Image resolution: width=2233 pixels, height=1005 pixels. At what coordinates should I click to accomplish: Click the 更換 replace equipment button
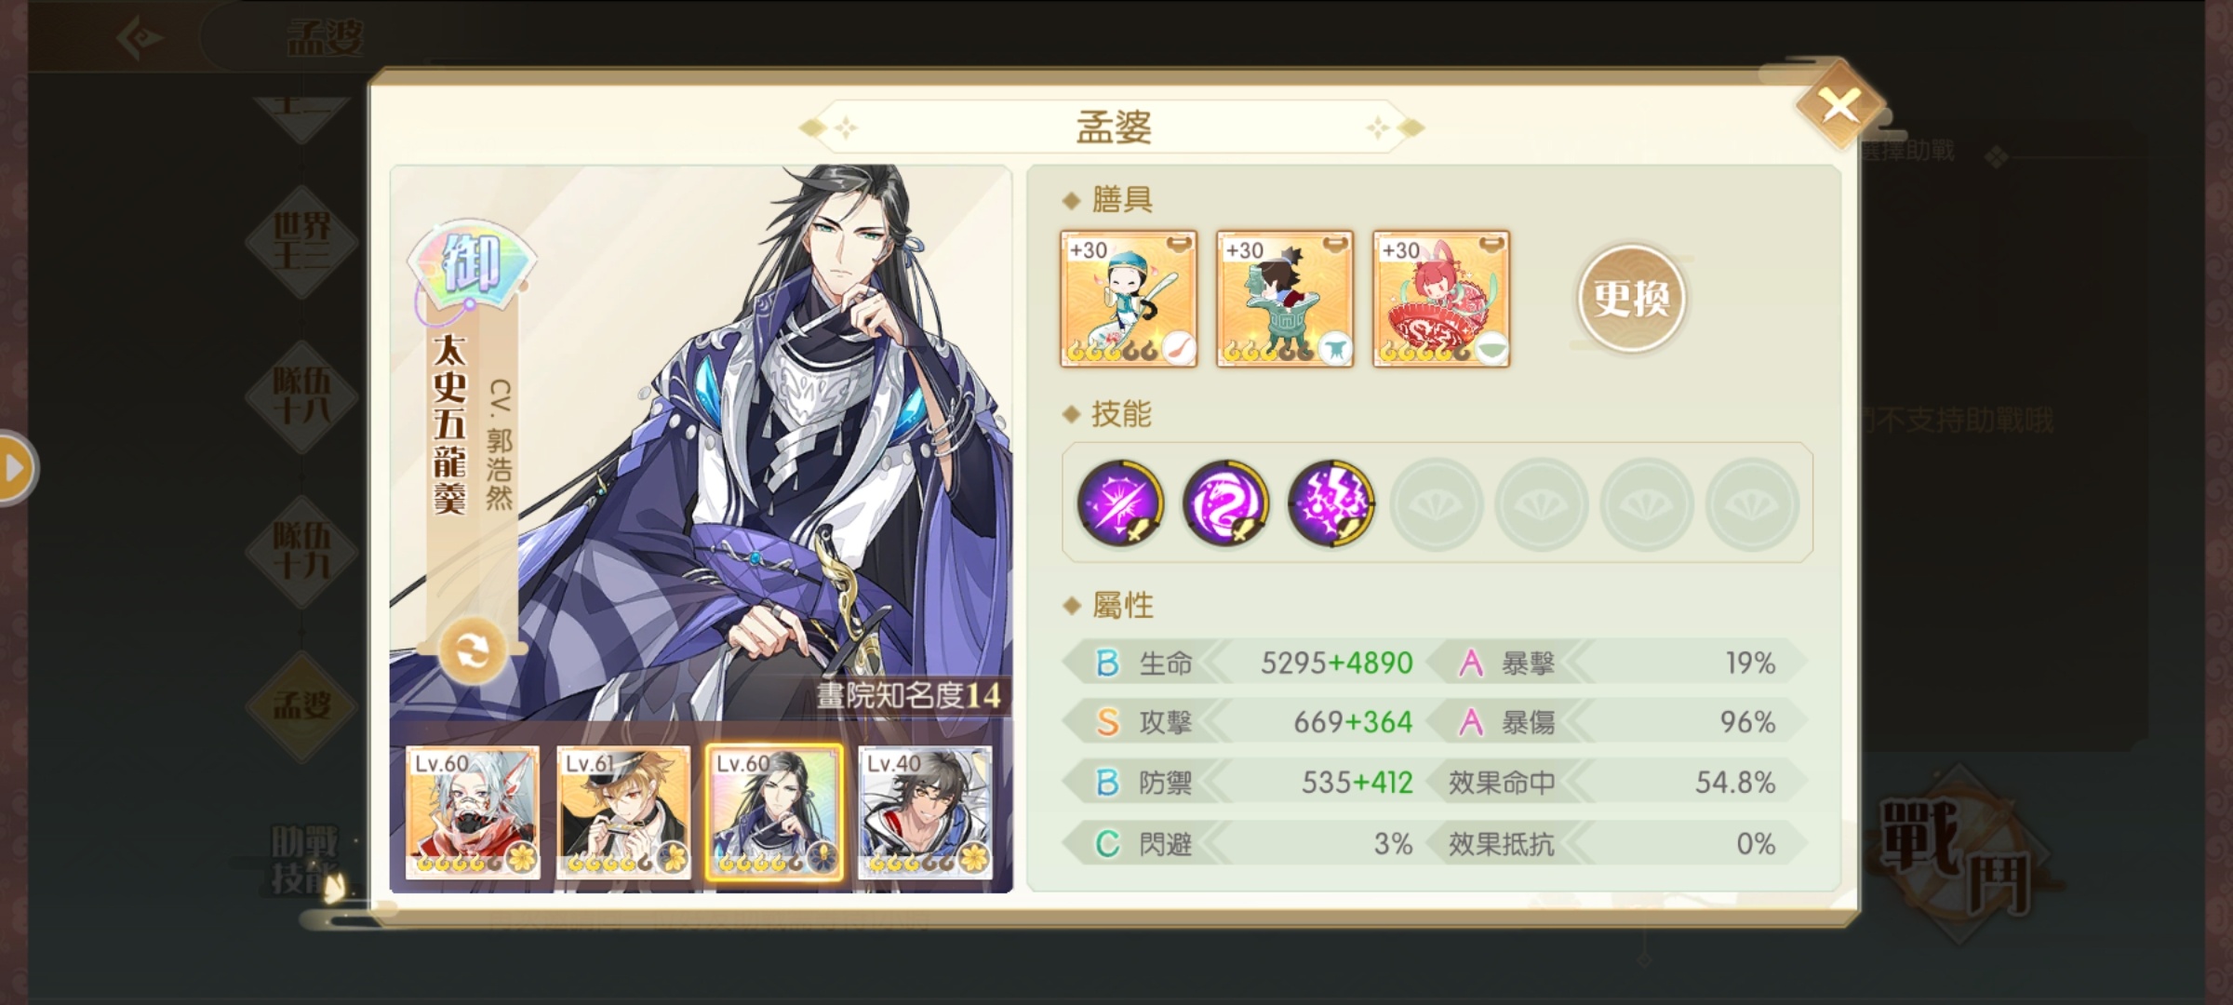pos(1631,299)
